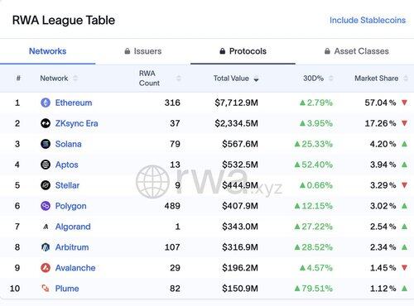Open the Asset Classes tab

coord(357,51)
